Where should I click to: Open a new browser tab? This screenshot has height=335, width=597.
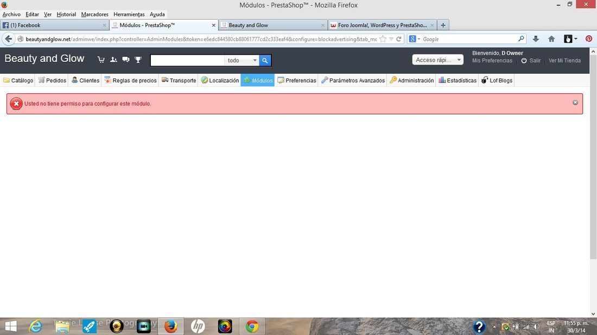click(x=443, y=25)
